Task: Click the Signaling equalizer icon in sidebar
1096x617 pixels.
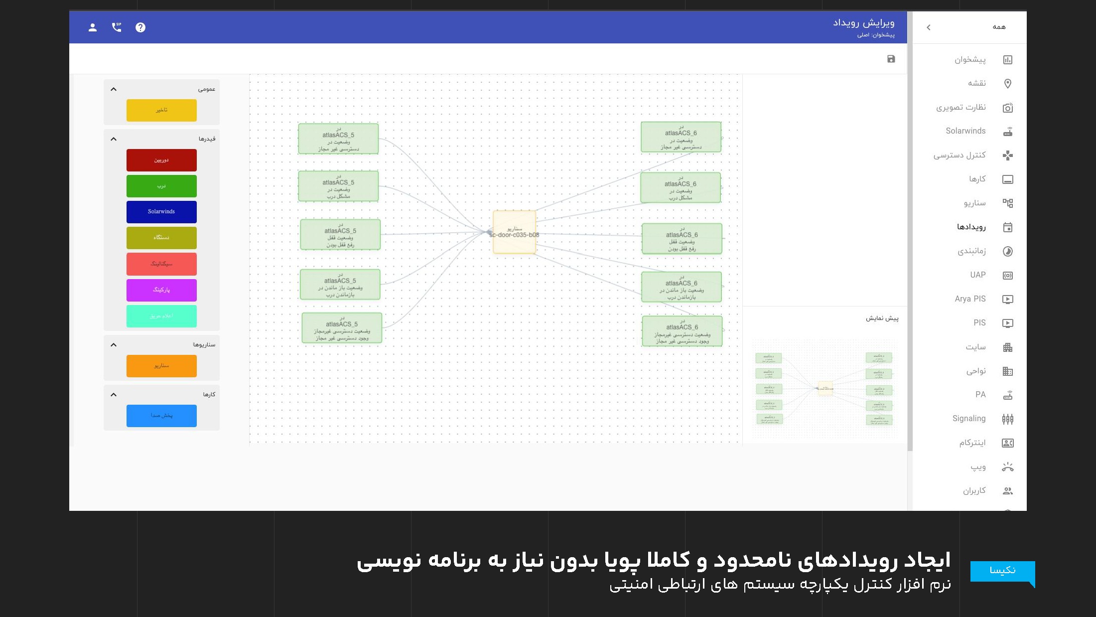Action: 1007,419
